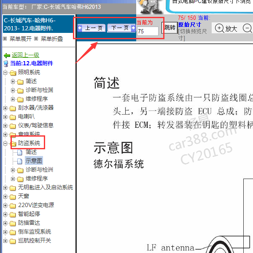Click the green back arrow icon
Viewport: 253px width, 253px height.
click(x=7, y=56)
